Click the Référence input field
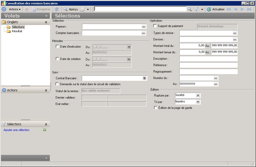Screen dimensions: 256x167 (209, 65)
